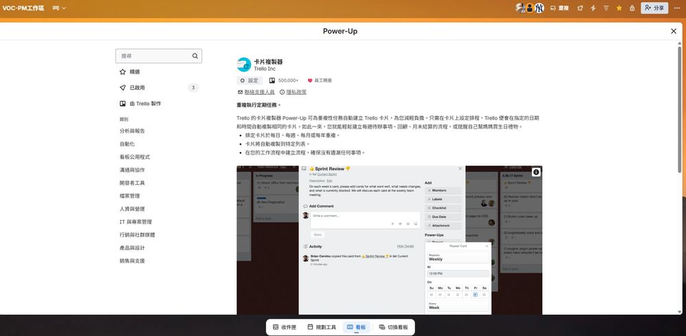The height and width of the screenshot is (336, 686).
Task: Click the envelope icon beside 聯絡支援人員
Action: pyautogui.click(x=240, y=92)
